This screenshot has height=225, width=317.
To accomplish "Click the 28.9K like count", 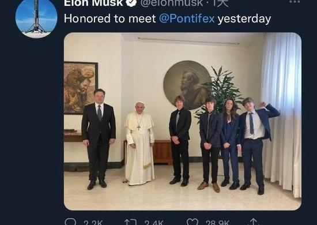I will [217, 223].
